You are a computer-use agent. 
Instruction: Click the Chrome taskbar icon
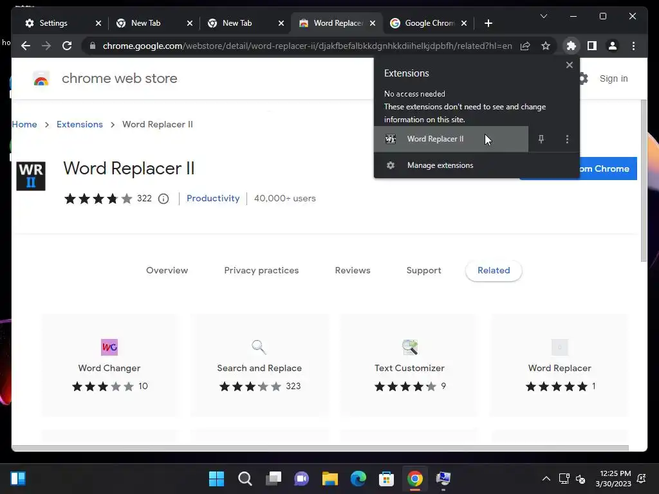click(x=415, y=479)
